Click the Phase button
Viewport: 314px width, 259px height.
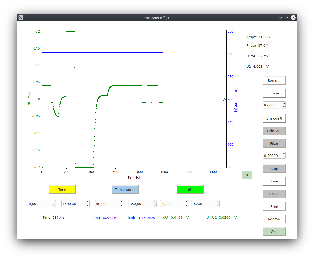click(x=274, y=93)
